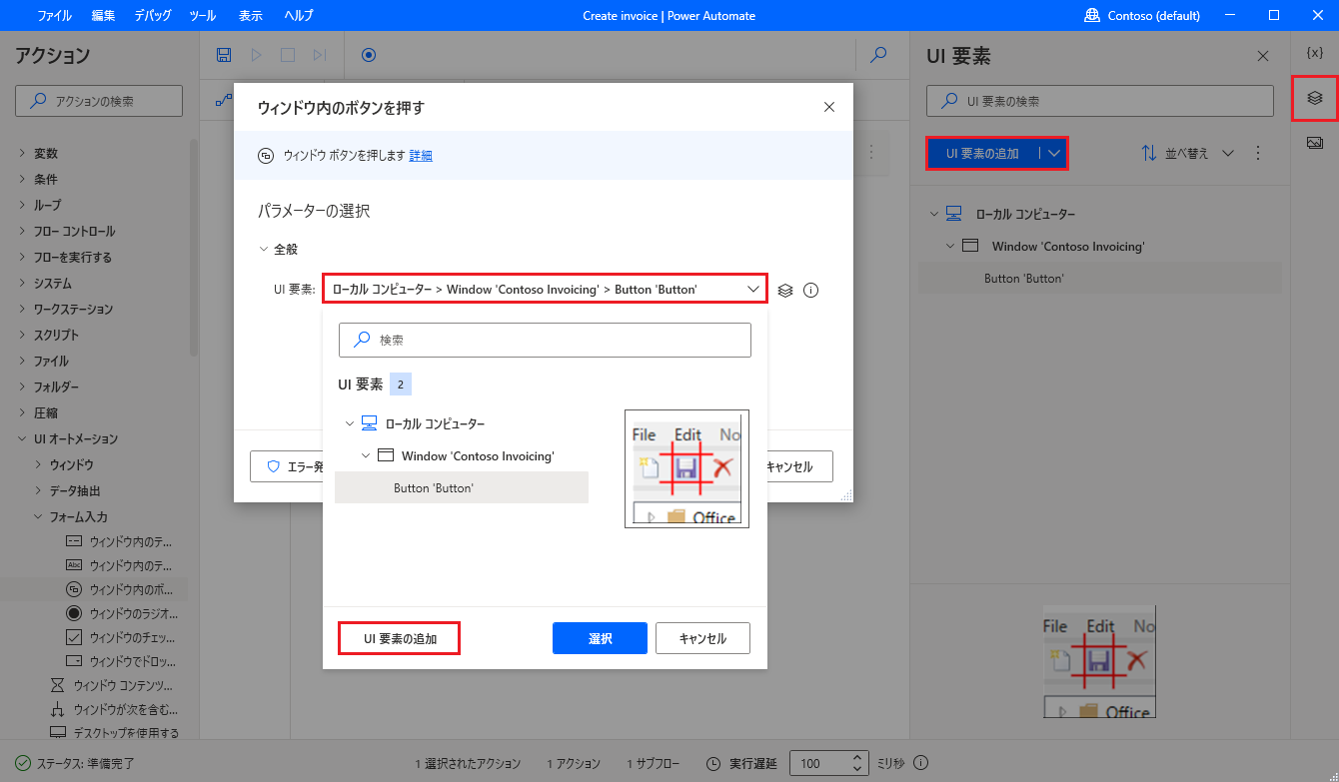Click the actions pane vertical scrollbar
1339x782 pixels.
(194, 248)
